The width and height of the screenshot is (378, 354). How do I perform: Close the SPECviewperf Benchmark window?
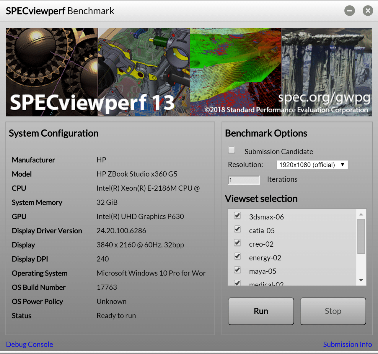[x=368, y=11]
